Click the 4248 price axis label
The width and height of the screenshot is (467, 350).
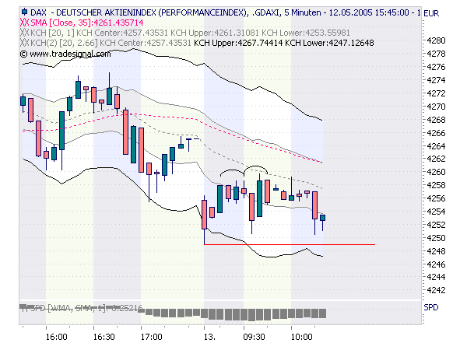coord(436,251)
